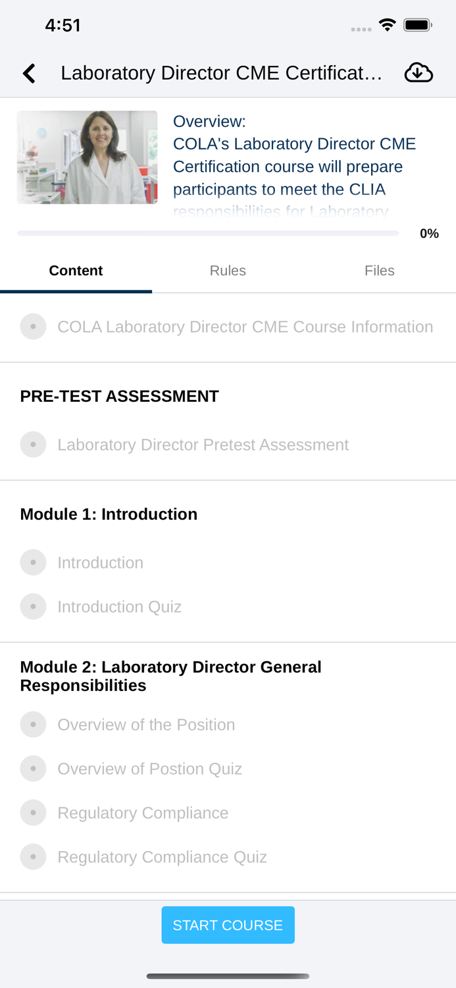This screenshot has height=988, width=456.
Task: Tap status circle beside Pretest Assessment
Action: click(x=33, y=445)
